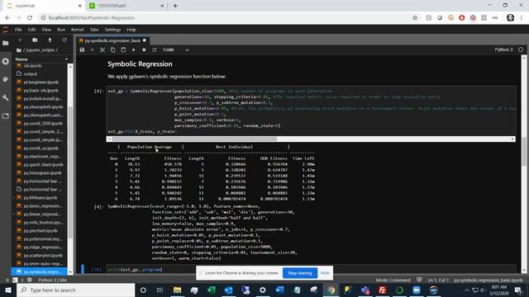This screenshot has width=529, height=297.
Task: Open the cell type Code dropdown
Action: click(176, 49)
